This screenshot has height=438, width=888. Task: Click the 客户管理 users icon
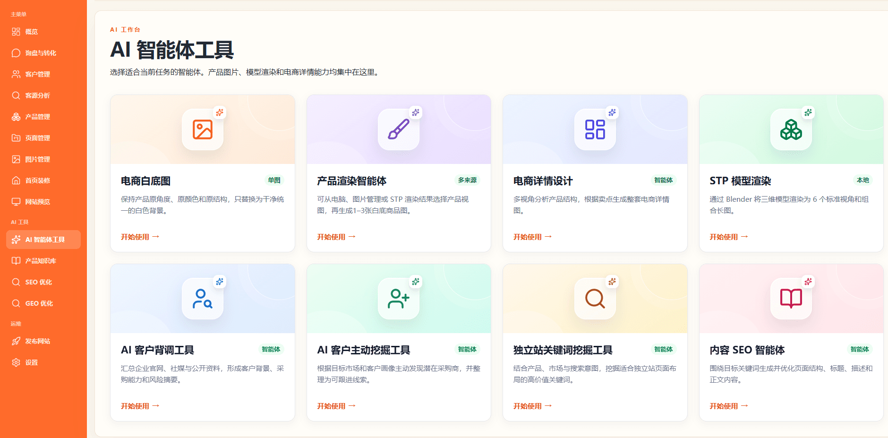(16, 74)
